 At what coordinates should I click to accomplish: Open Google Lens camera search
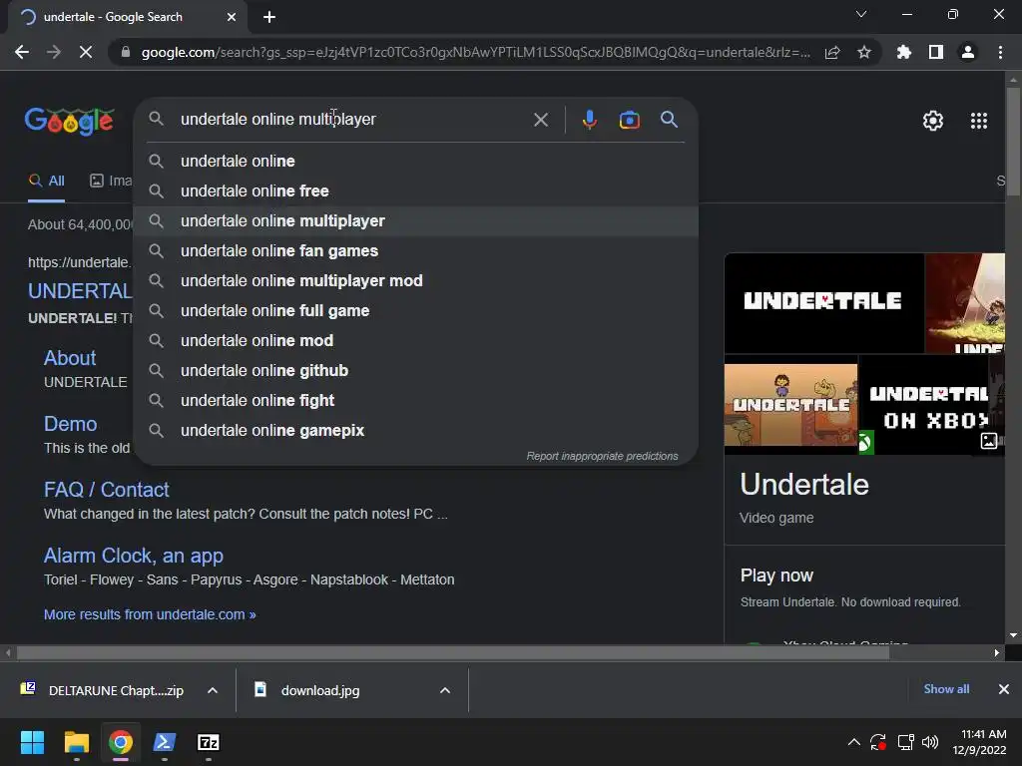pyautogui.click(x=629, y=120)
